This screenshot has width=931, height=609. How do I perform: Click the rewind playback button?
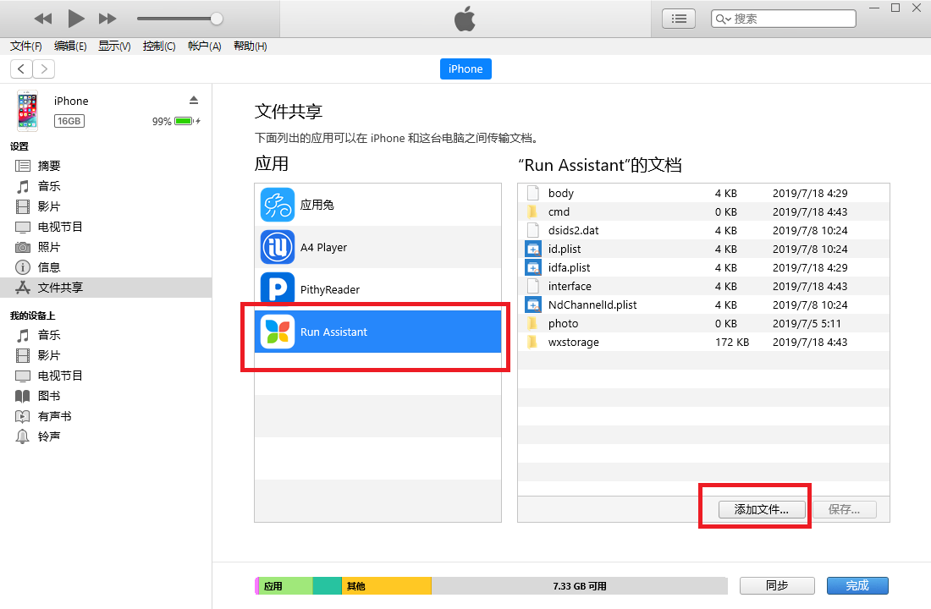coord(43,19)
